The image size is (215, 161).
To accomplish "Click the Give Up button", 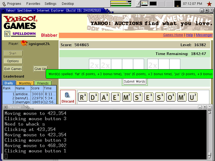I will pyautogui.click(x=40, y=69).
